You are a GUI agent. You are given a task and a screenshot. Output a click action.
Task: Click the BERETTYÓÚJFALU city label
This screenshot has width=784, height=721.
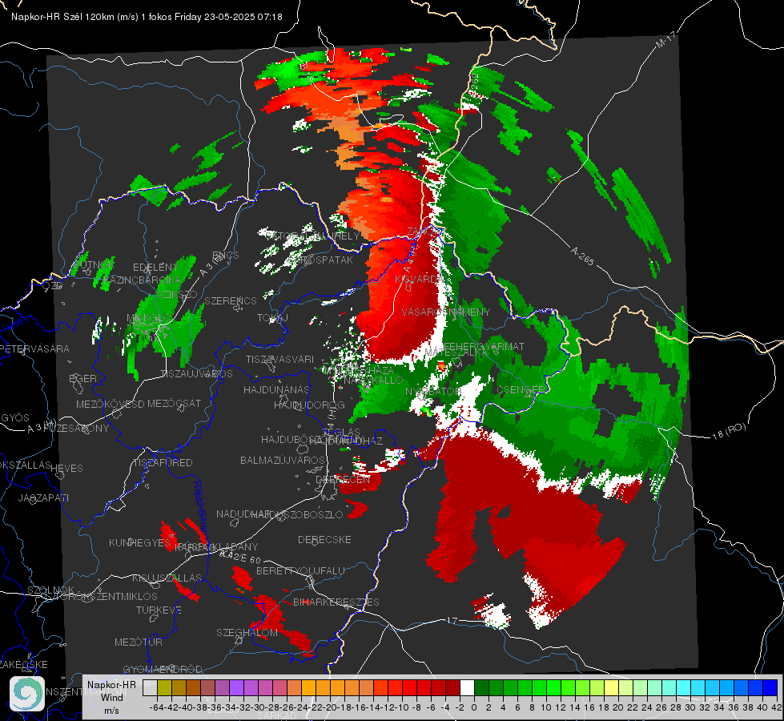click(x=300, y=570)
